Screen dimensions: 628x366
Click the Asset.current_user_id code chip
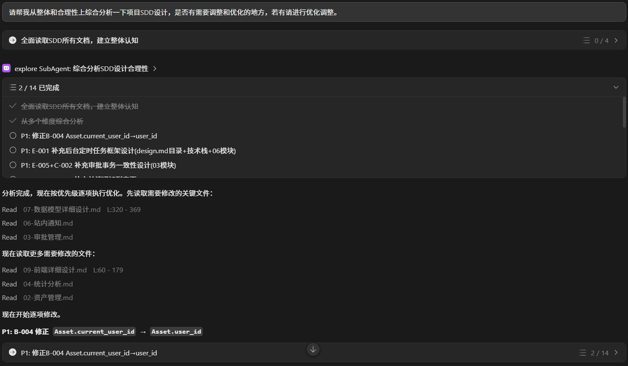(95, 332)
